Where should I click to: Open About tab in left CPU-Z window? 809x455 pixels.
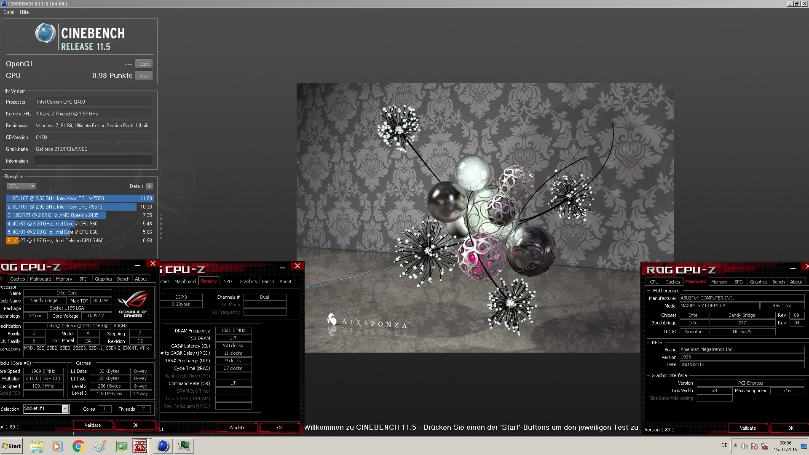141,279
